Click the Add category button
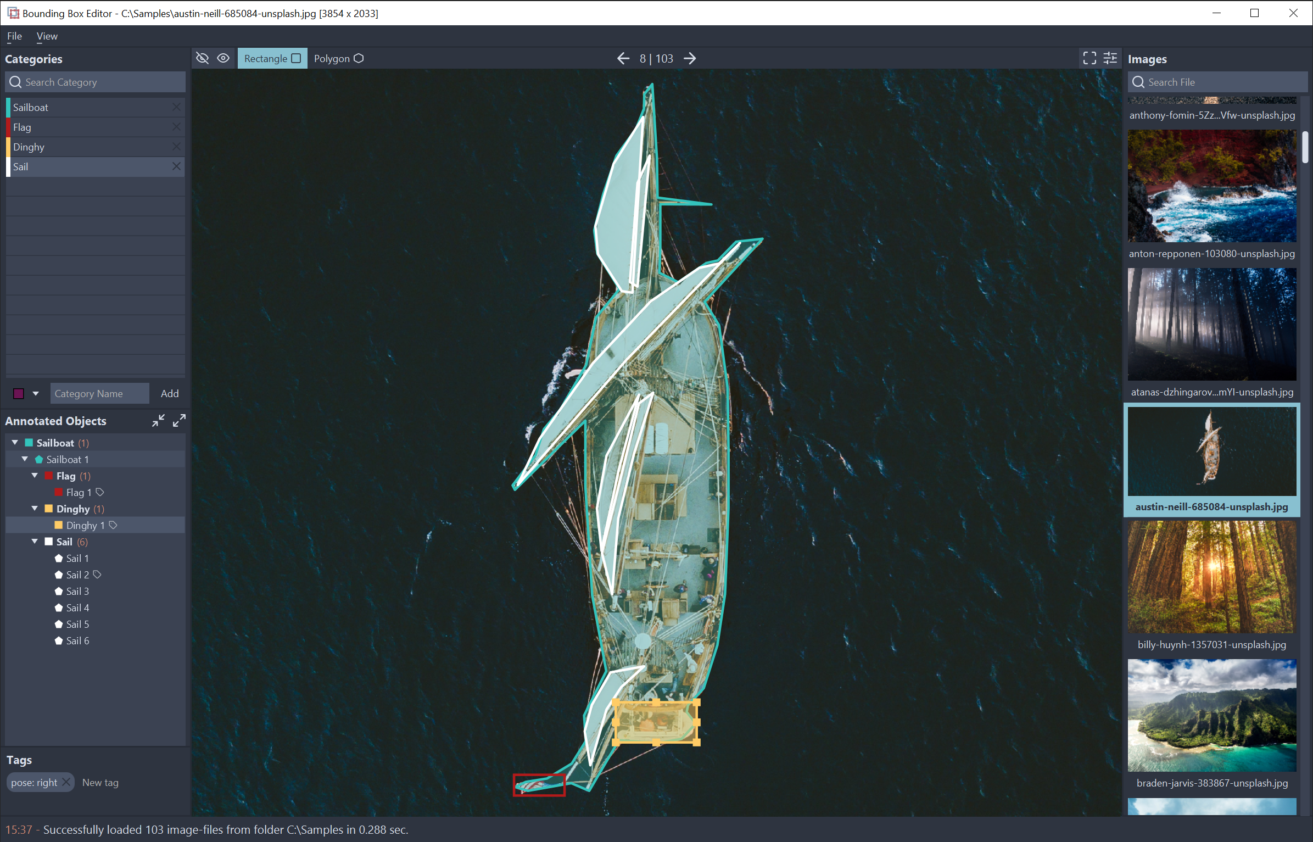Image resolution: width=1313 pixels, height=842 pixels. click(169, 393)
